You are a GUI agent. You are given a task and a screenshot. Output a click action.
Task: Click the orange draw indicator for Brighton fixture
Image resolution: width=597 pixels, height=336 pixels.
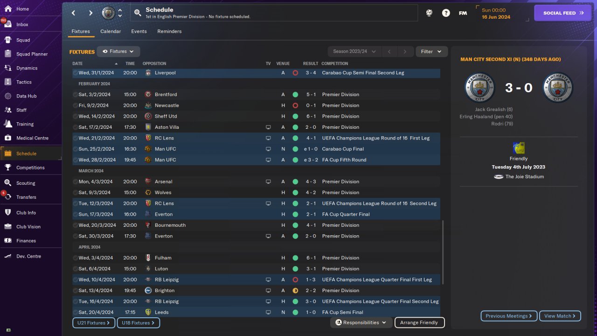[x=295, y=290]
